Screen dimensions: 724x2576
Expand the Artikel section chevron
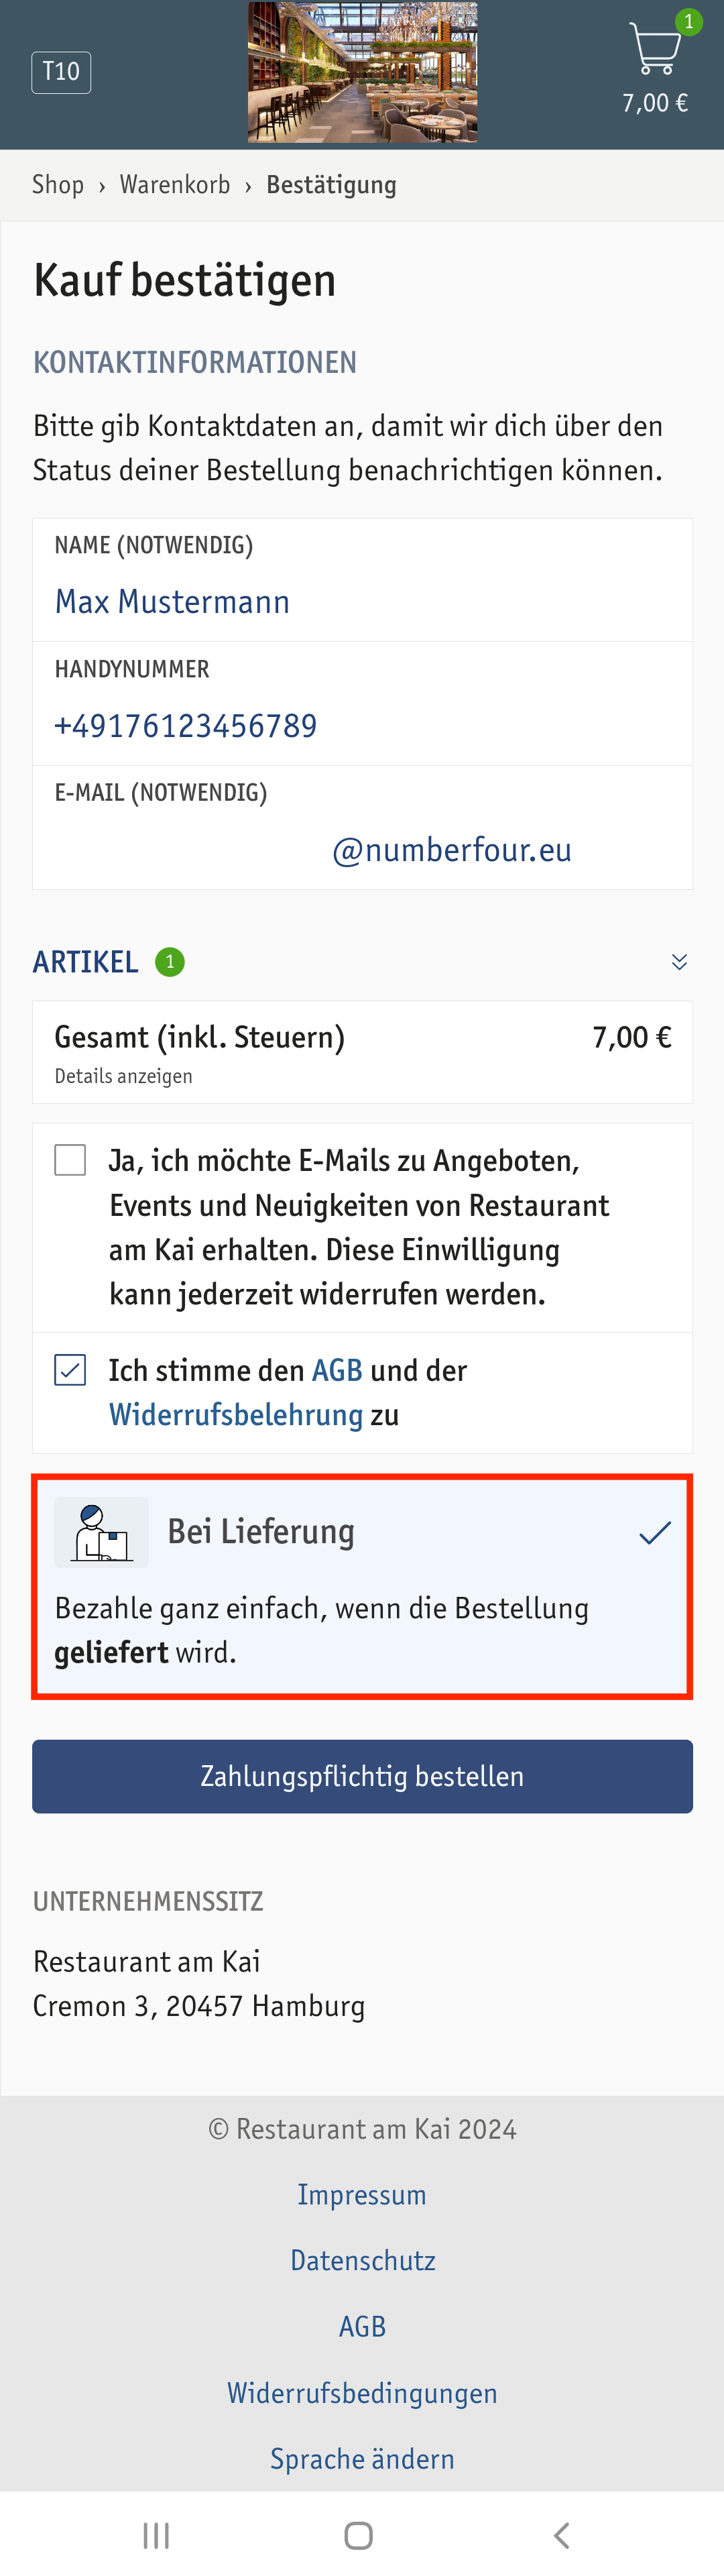pos(679,962)
